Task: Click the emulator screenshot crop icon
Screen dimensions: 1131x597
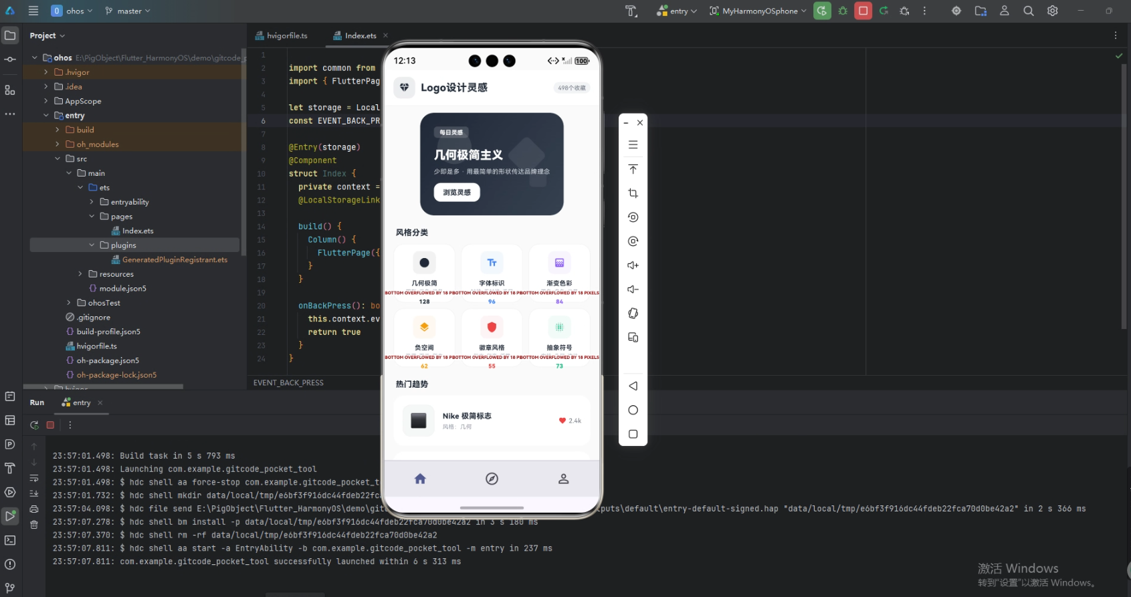Action: 633,193
